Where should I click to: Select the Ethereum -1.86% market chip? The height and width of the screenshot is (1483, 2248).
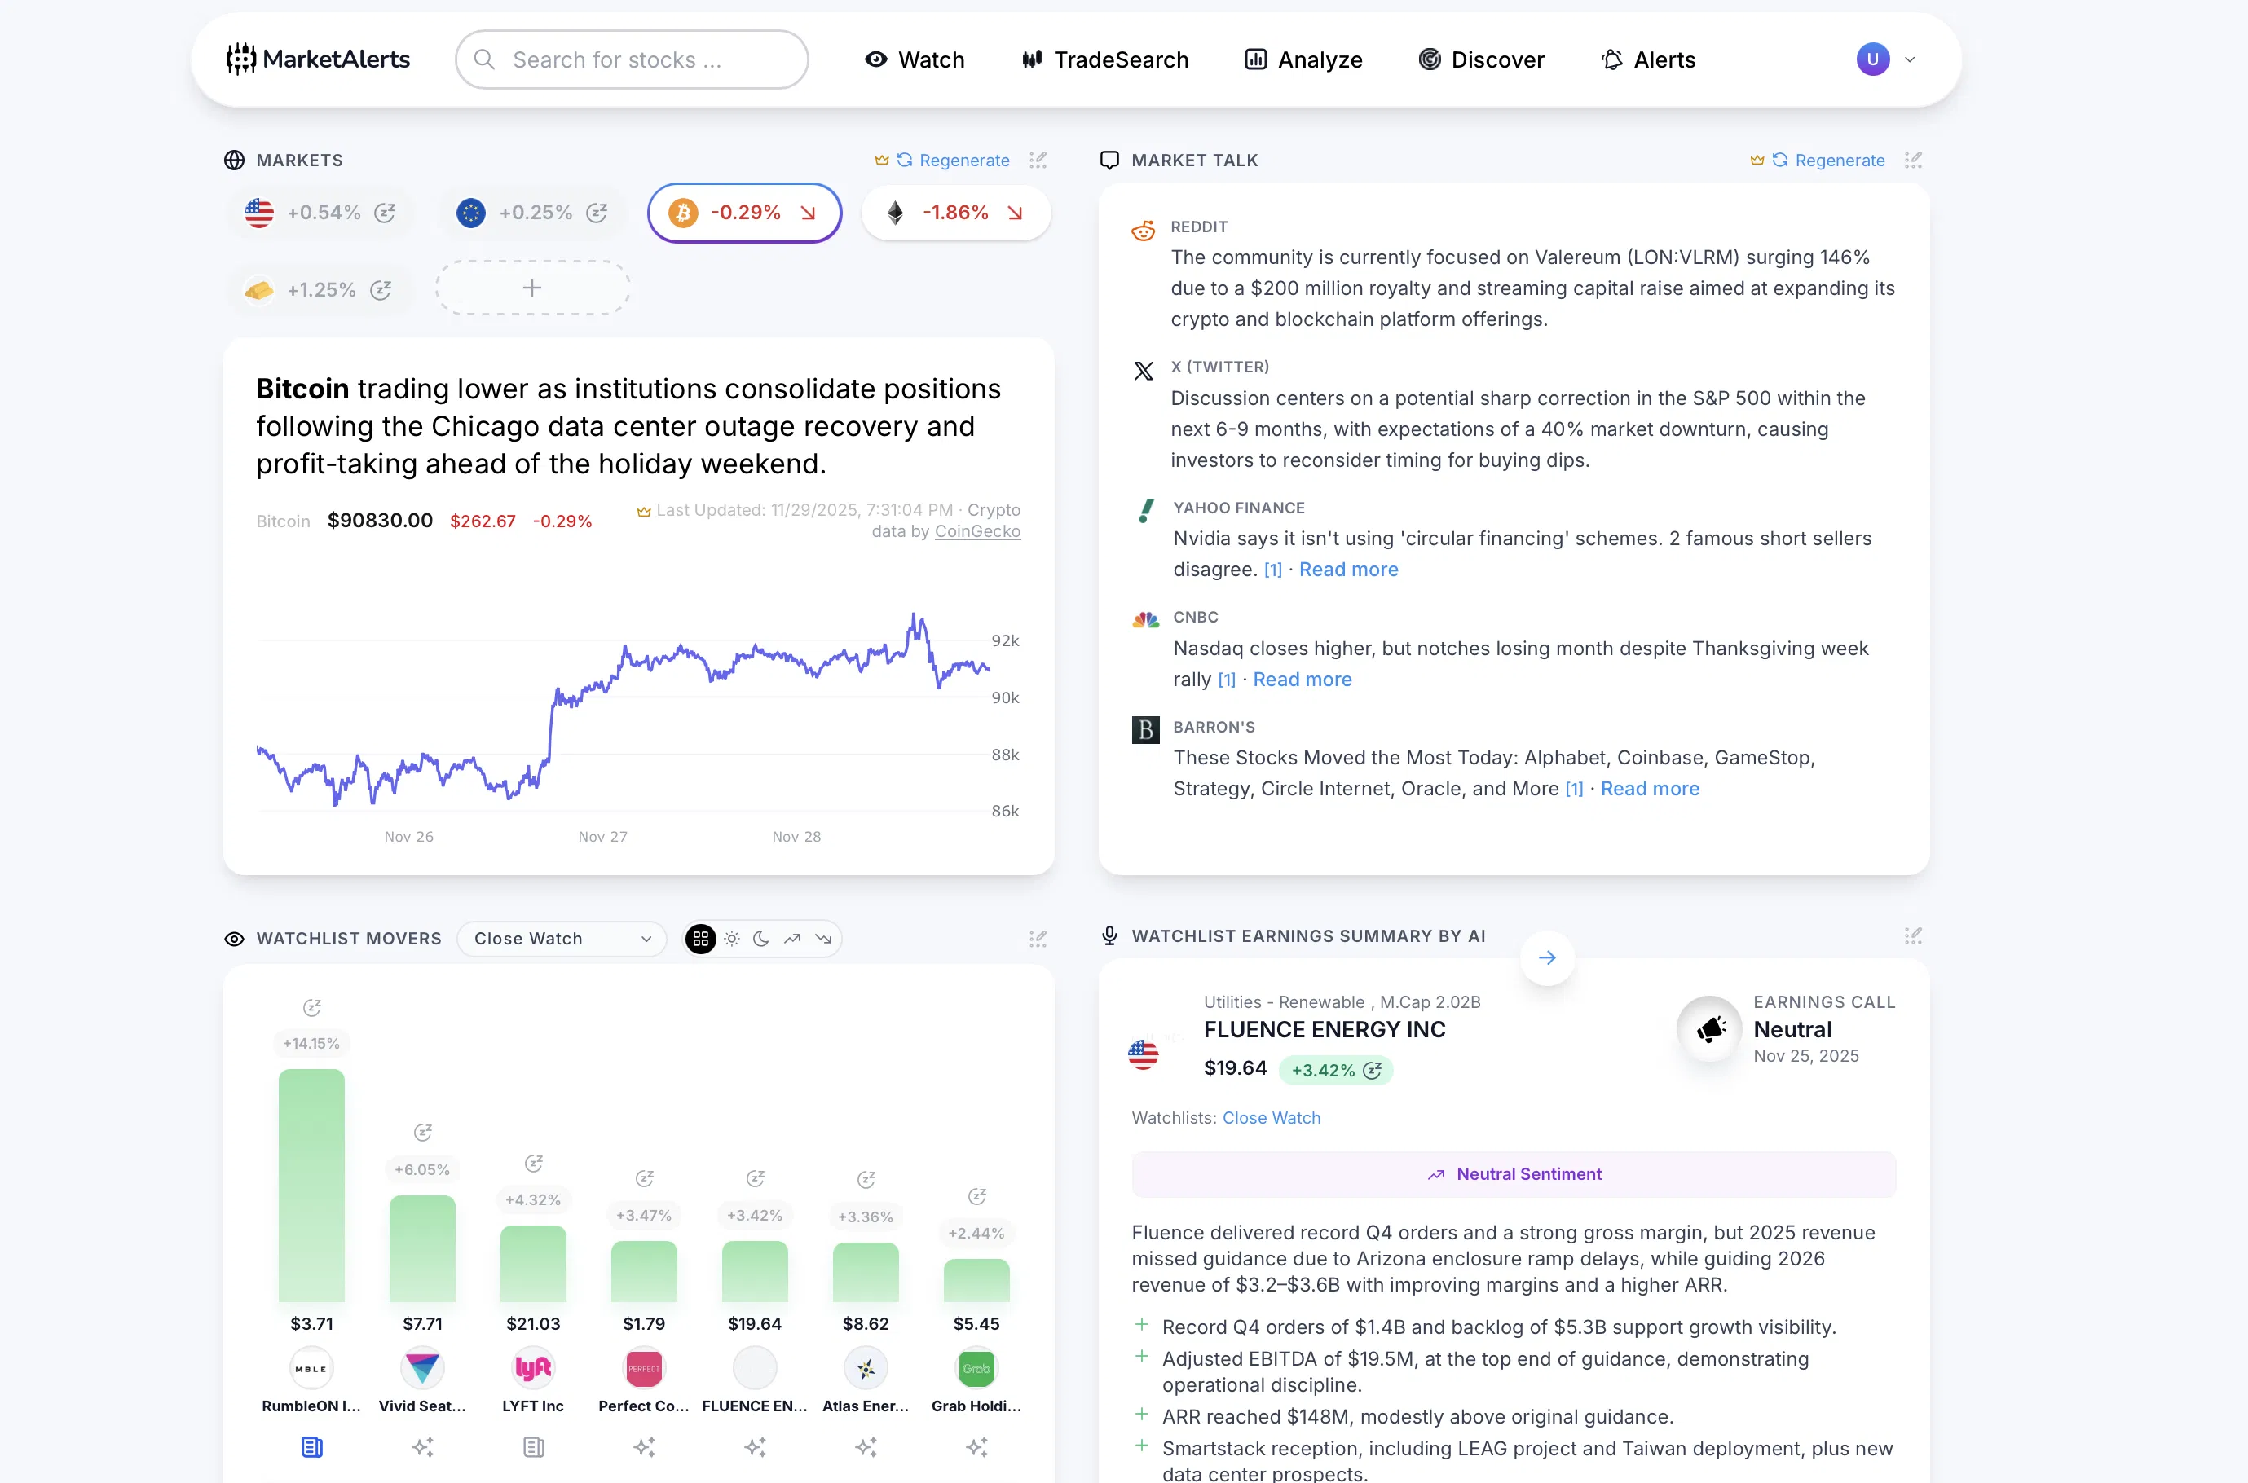(x=954, y=212)
